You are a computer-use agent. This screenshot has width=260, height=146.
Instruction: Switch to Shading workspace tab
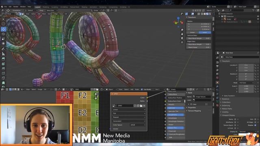pyautogui.click(x=84, y=7)
